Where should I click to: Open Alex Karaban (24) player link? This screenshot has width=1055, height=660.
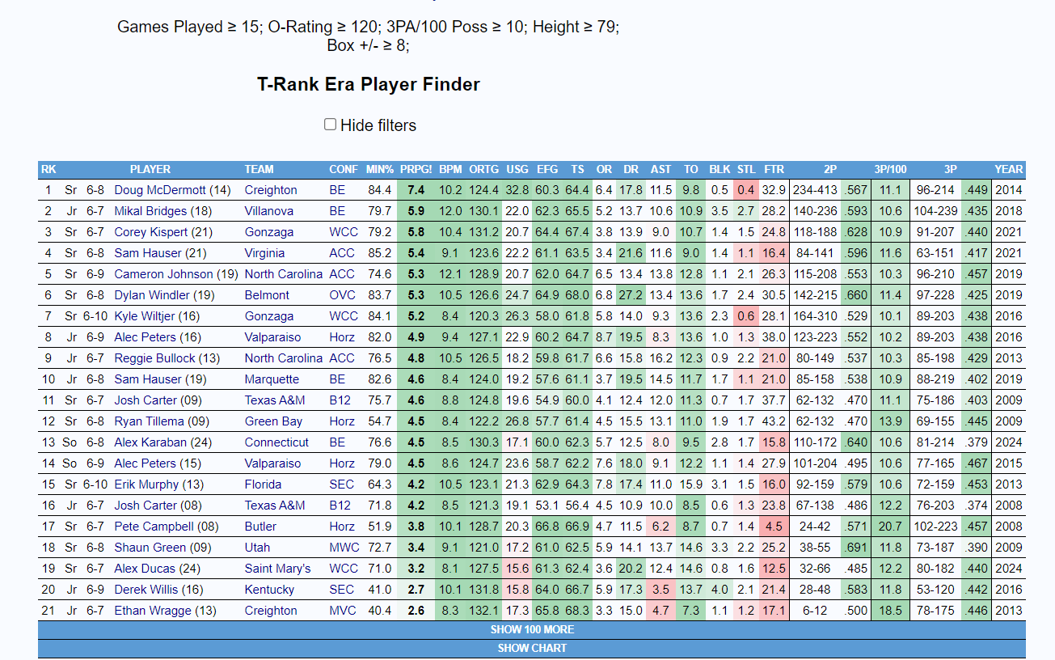pyautogui.click(x=165, y=442)
